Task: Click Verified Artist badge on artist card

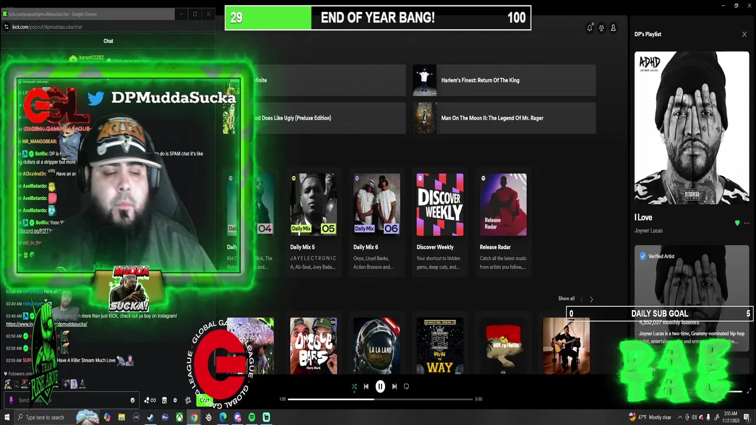Action: click(657, 256)
